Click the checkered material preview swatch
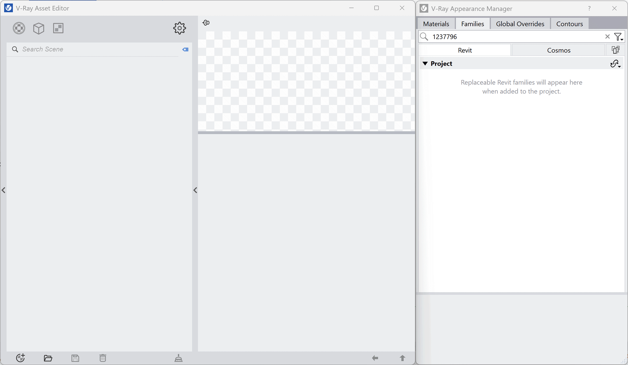The image size is (628, 365). coord(306,81)
